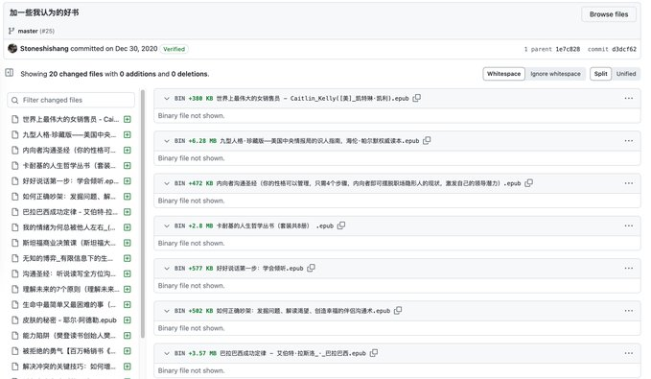
Task: Copy path of 巴拉巴西成功定律 epub
Action: tap(374, 353)
